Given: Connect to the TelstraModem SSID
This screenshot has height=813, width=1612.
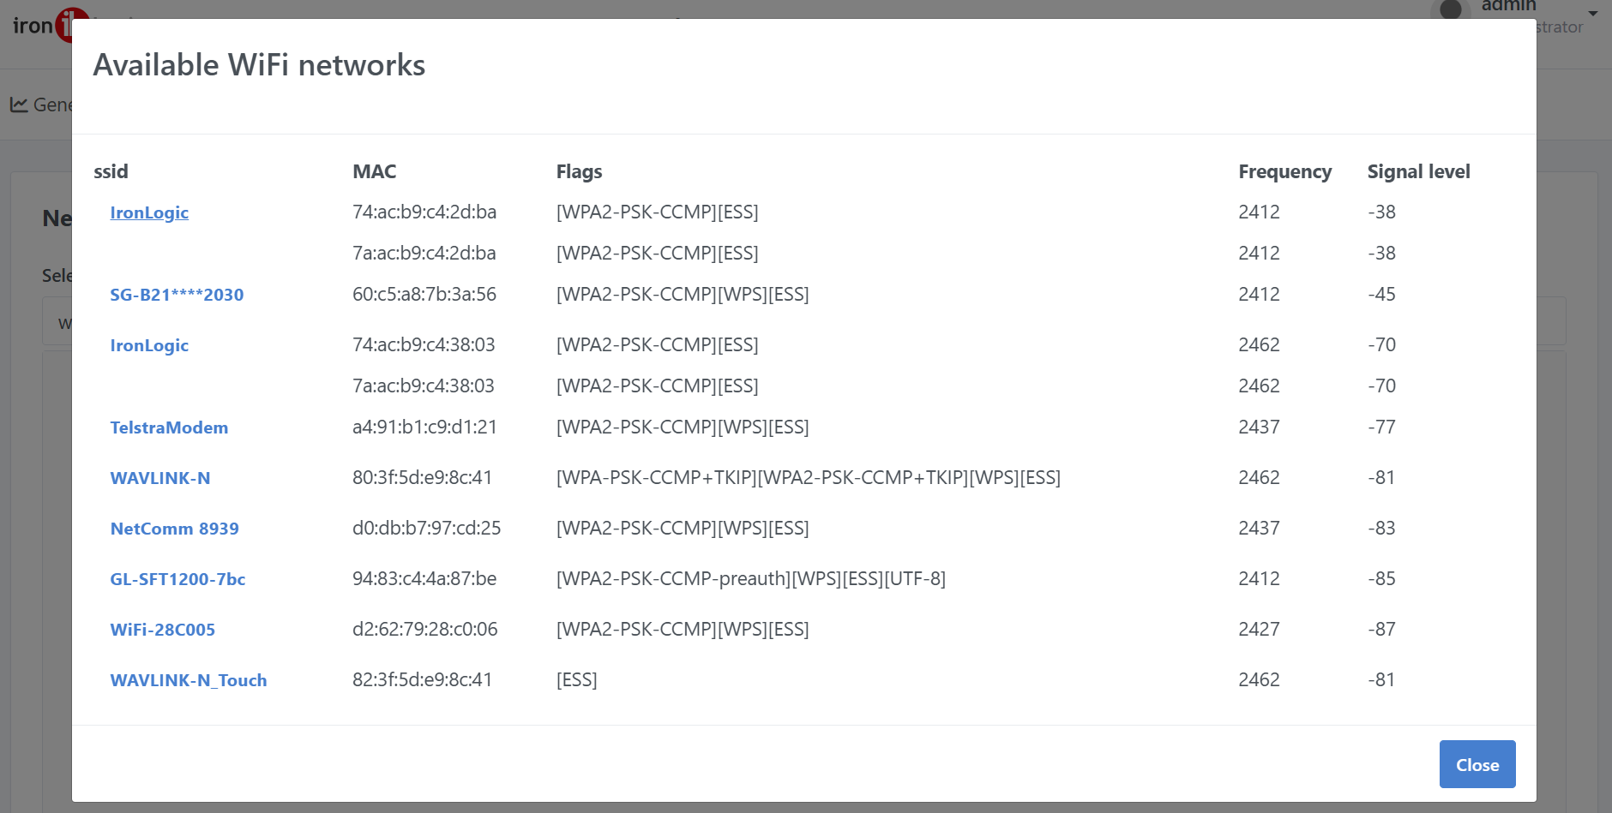Looking at the screenshot, I should click(169, 427).
